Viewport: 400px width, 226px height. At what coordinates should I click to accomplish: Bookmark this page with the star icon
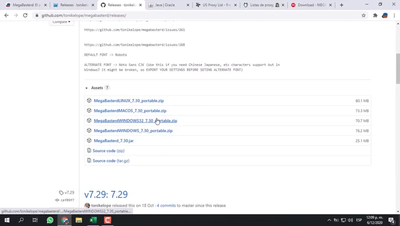[363, 15]
